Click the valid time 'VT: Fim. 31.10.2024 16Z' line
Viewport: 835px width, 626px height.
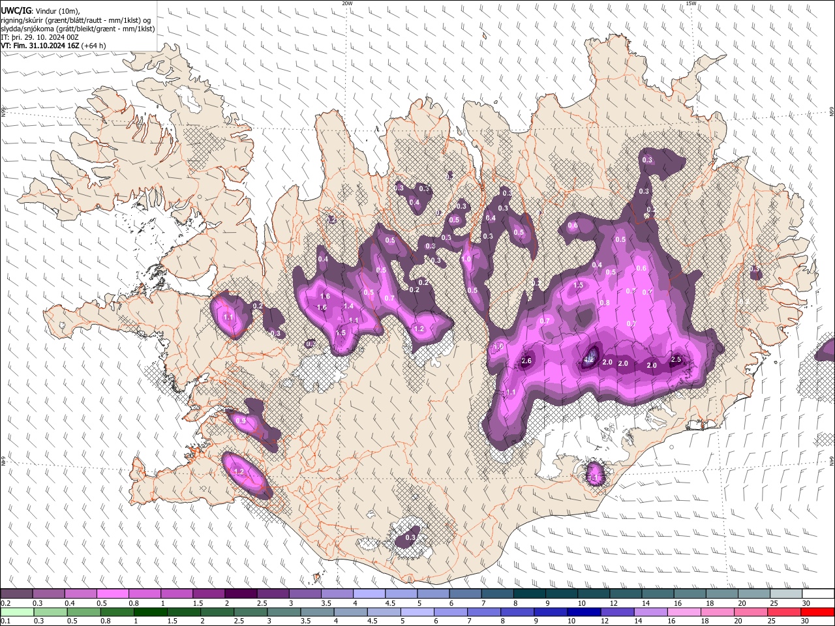coord(40,46)
